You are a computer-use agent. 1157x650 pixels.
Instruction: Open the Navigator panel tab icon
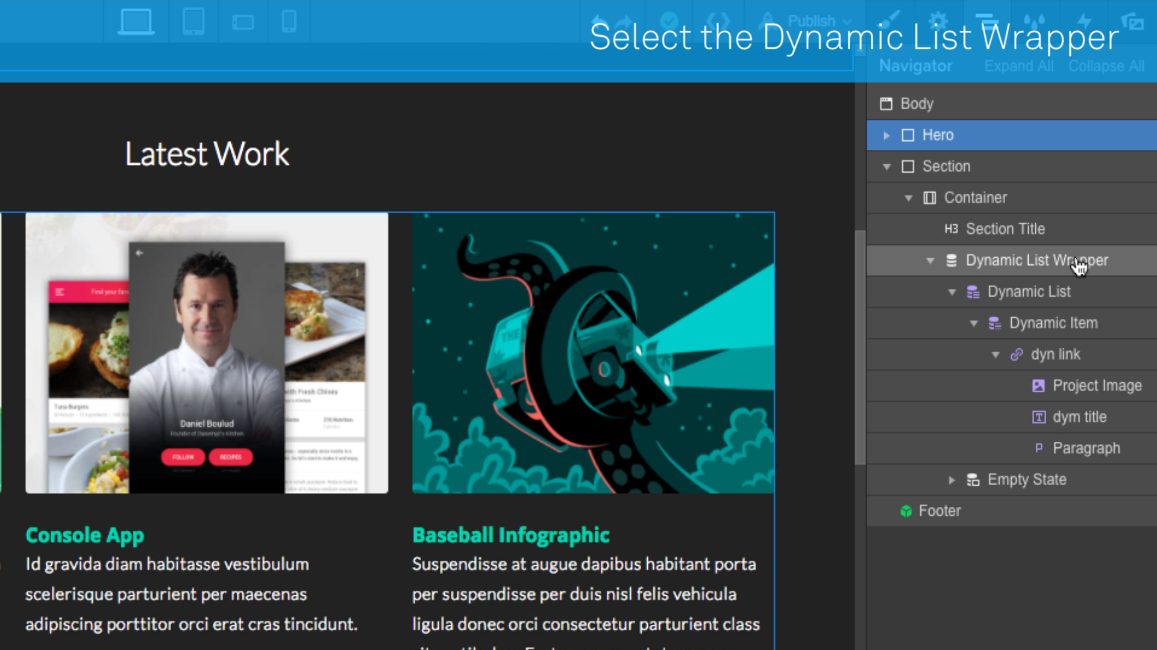[986, 21]
